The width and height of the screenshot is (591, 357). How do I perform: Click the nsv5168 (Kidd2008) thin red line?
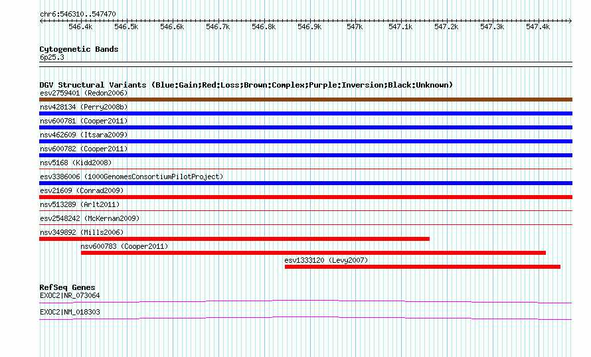click(x=305, y=169)
